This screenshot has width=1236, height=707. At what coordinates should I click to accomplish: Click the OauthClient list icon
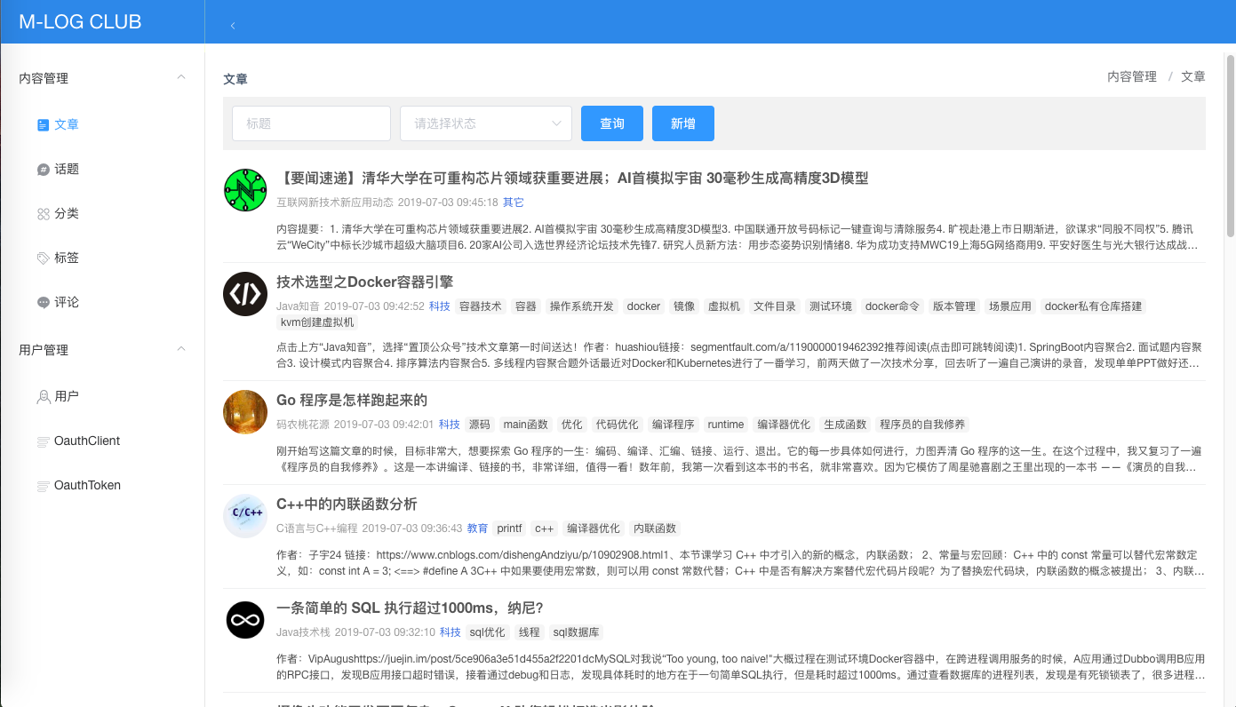[43, 441]
